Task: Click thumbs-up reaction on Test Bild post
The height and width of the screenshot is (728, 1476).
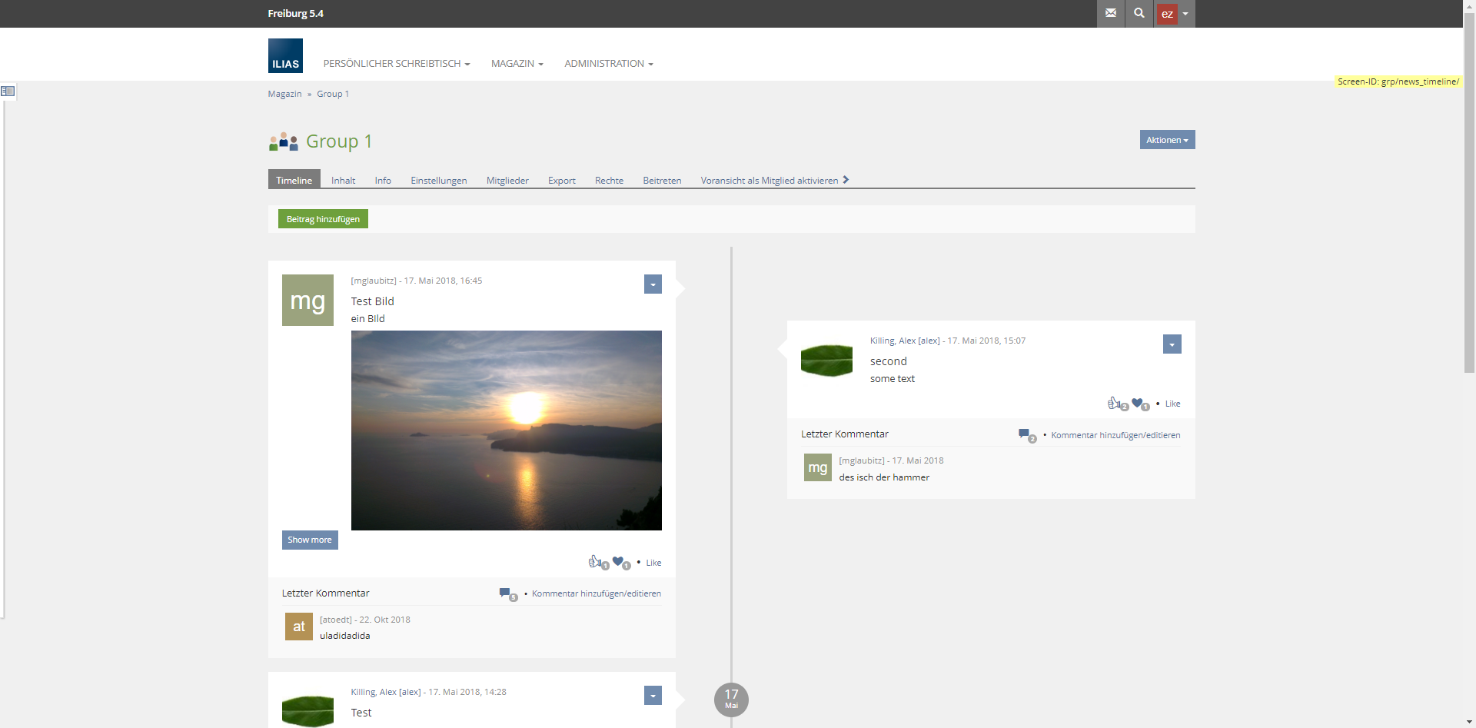Action: pos(595,562)
